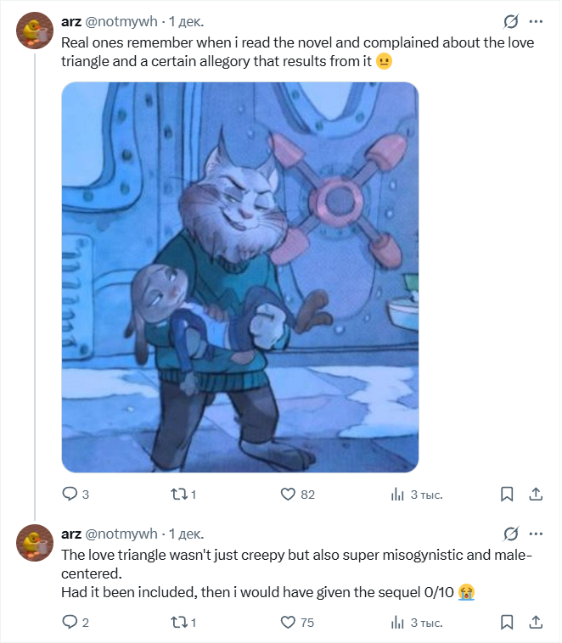The height and width of the screenshot is (643, 562).
Task: Reply to the first tweet
Action: click(x=71, y=494)
